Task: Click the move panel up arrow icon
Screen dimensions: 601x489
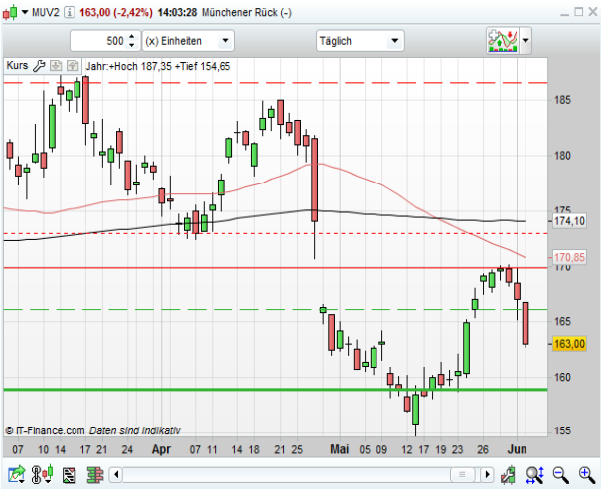Action: click(73, 65)
